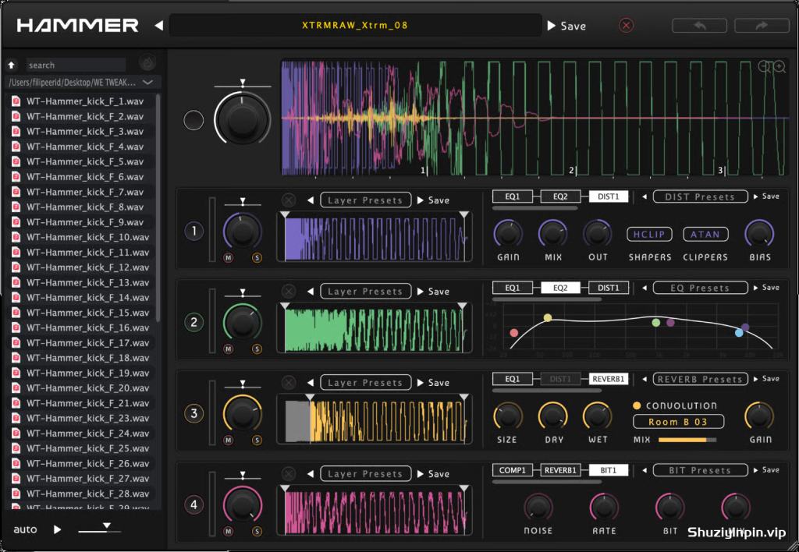799x552 pixels.
Task: Select WT-Hammer_kick_F_10.wav file
Action: (x=82, y=237)
